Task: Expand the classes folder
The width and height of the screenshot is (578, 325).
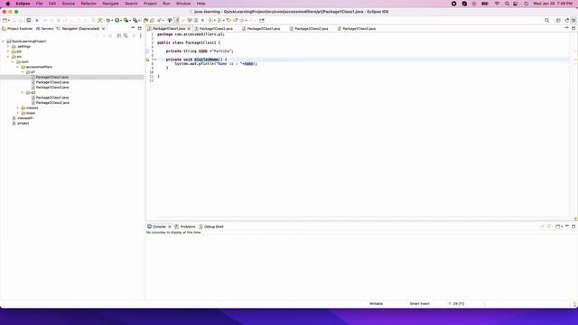Action: pyautogui.click(x=18, y=108)
